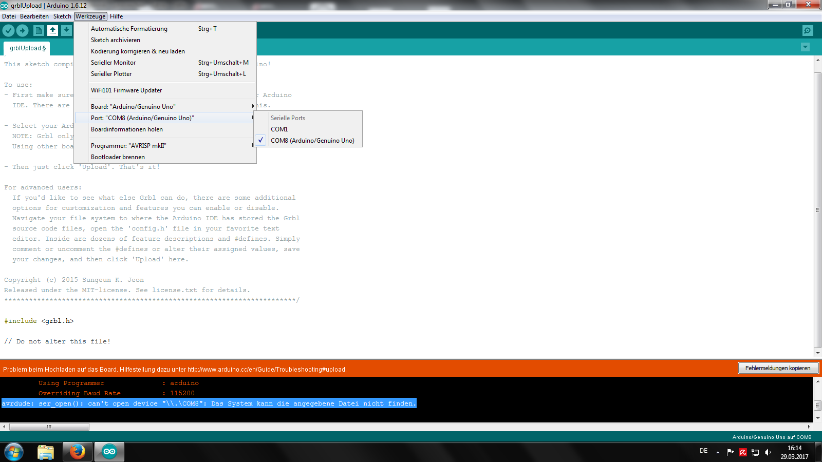The height and width of the screenshot is (462, 822).
Task: Create a new sketch with New icon
Action: pyautogui.click(x=39, y=30)
